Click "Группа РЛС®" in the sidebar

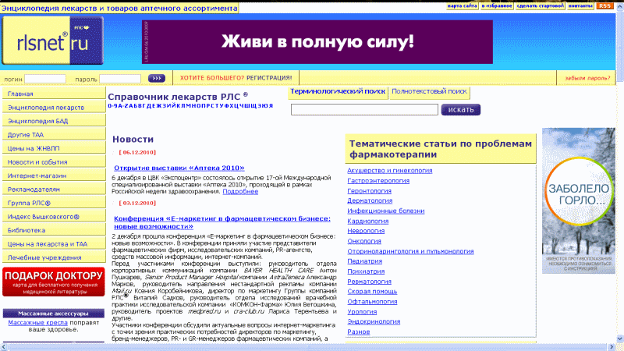coord(54,203)
